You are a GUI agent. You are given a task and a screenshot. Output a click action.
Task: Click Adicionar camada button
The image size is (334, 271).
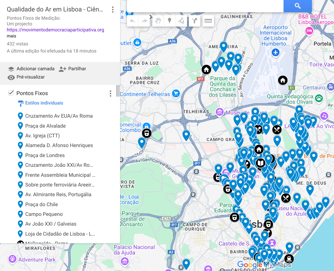click(x=31, y=69)
